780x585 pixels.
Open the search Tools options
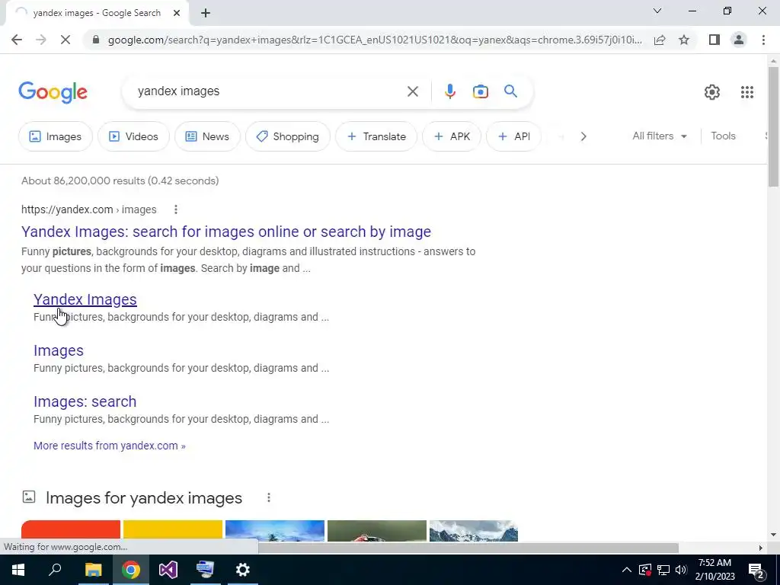723,136
